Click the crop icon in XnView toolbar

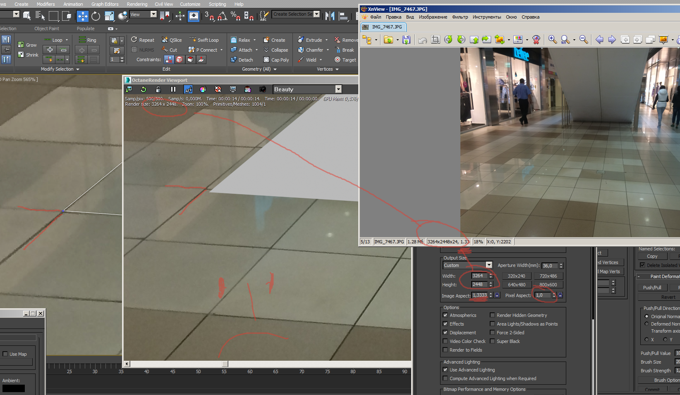(435, 40)
